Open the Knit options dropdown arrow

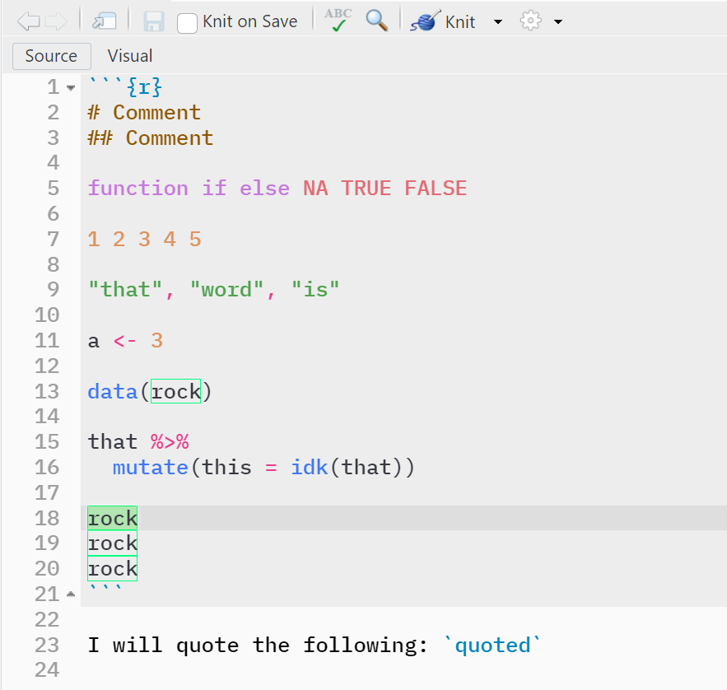498,21
